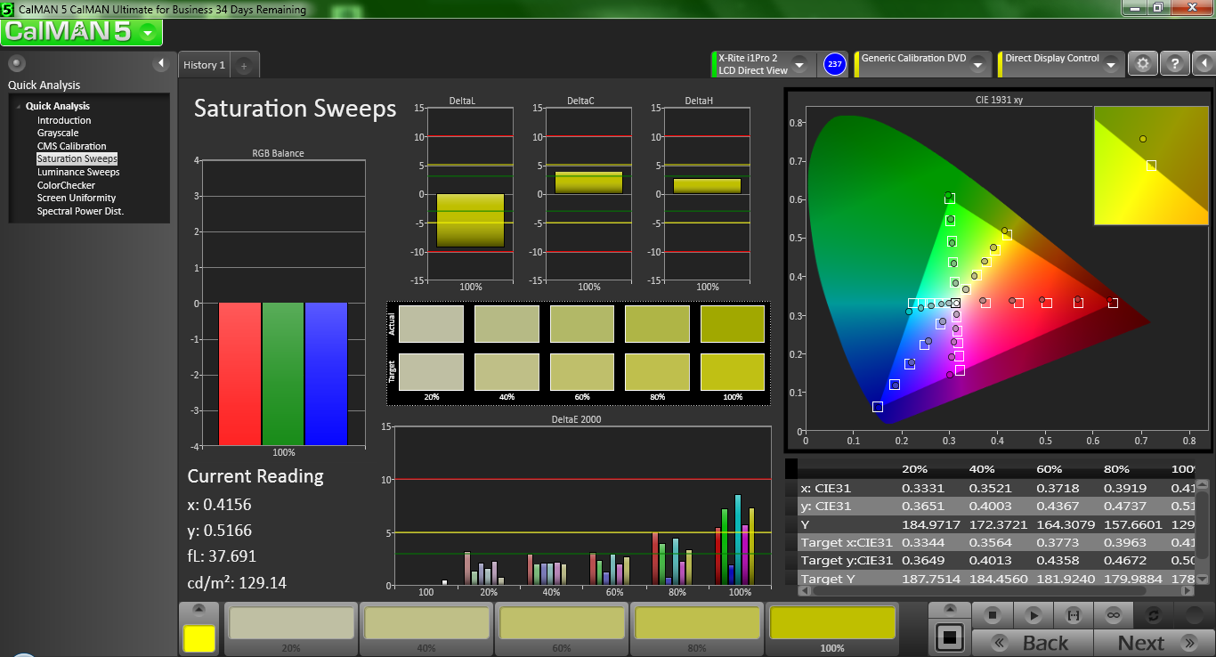Select the 60% yellow saturation swatch
This screenshot has width=1216, height=657.
[x=561, y=627]
